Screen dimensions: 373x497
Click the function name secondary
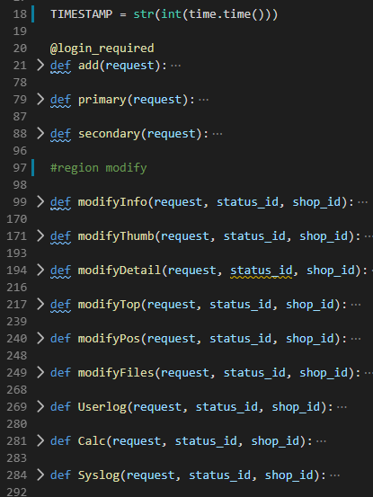[x=110, y=134]
